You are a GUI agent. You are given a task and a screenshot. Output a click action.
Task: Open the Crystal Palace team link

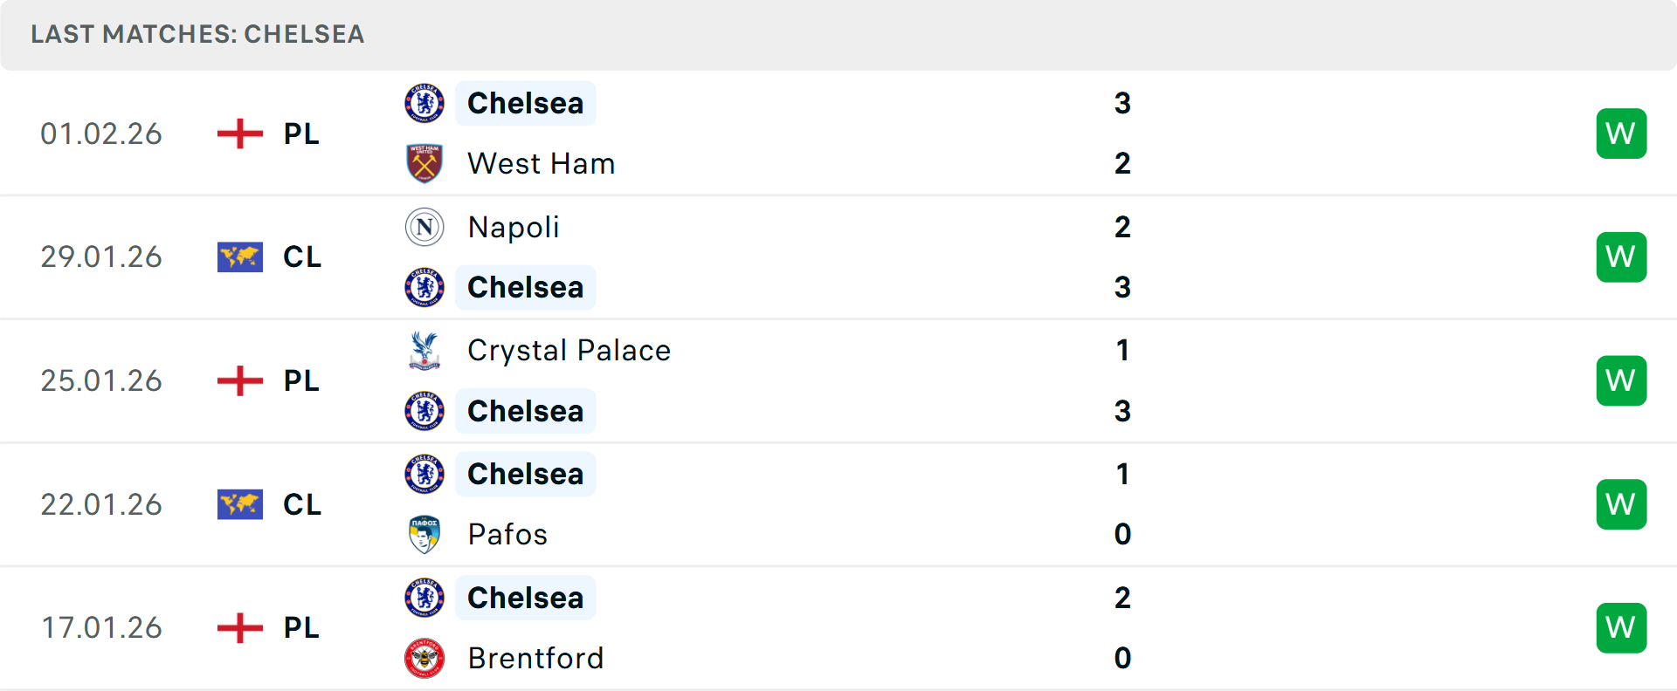569,351
